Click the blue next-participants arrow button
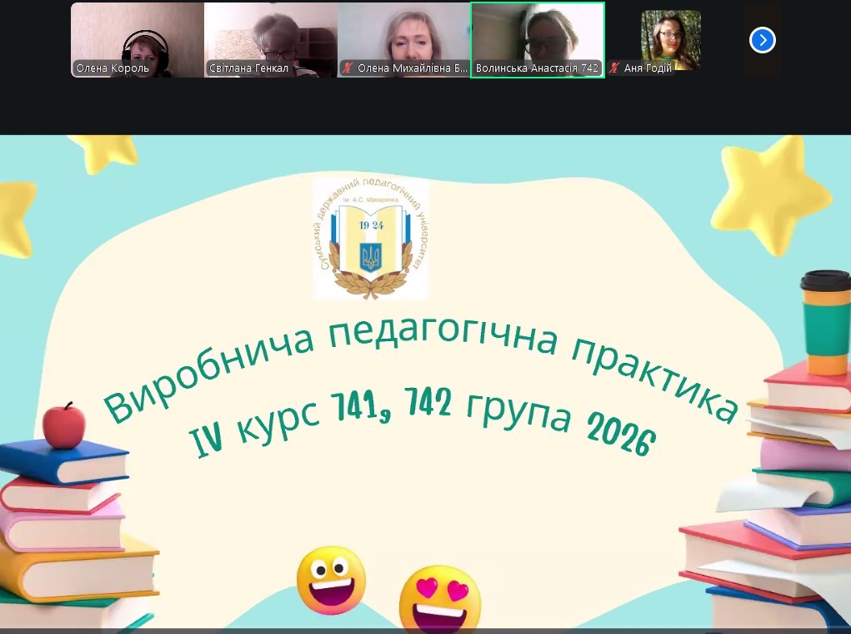Screen dimensions: 851x634 [x=762, y=40]
